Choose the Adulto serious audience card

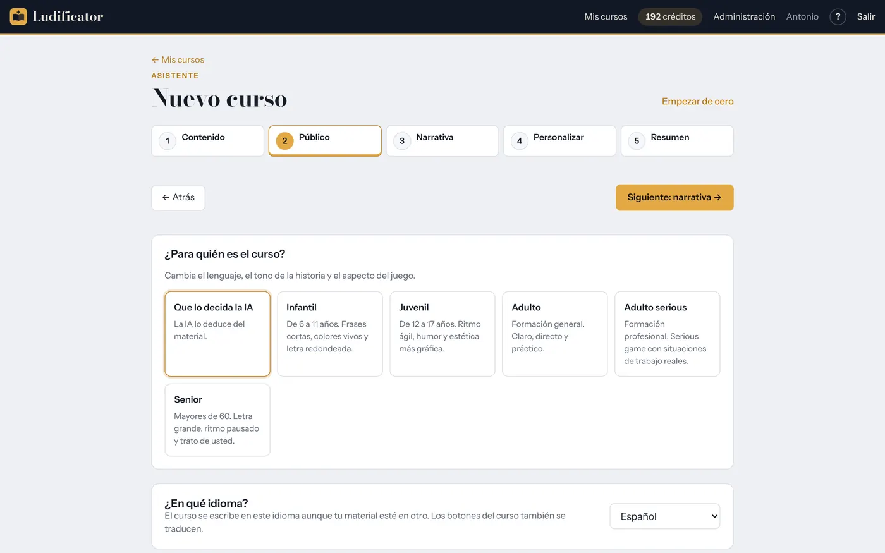pos(668,334)
